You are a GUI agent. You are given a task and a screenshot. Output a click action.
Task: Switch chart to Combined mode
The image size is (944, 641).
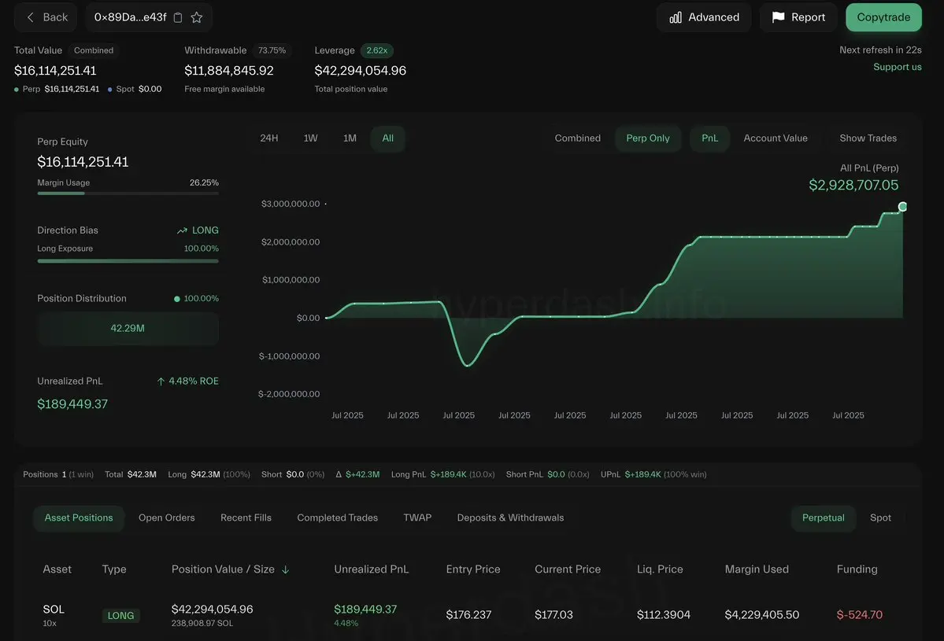coord(577,138)
